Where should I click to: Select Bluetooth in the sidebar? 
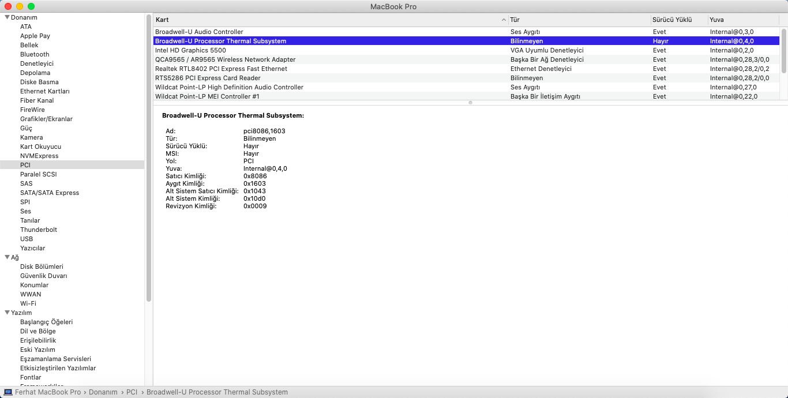(35, 54)
